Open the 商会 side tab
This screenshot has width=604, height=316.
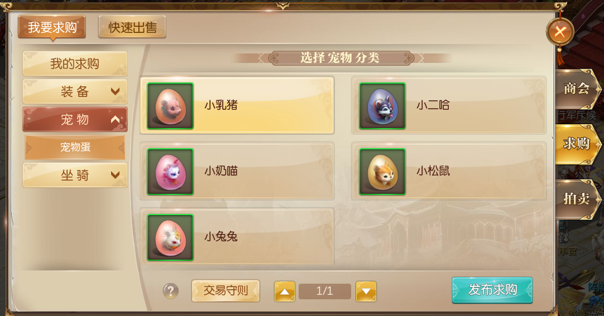[x=577, y=89]
